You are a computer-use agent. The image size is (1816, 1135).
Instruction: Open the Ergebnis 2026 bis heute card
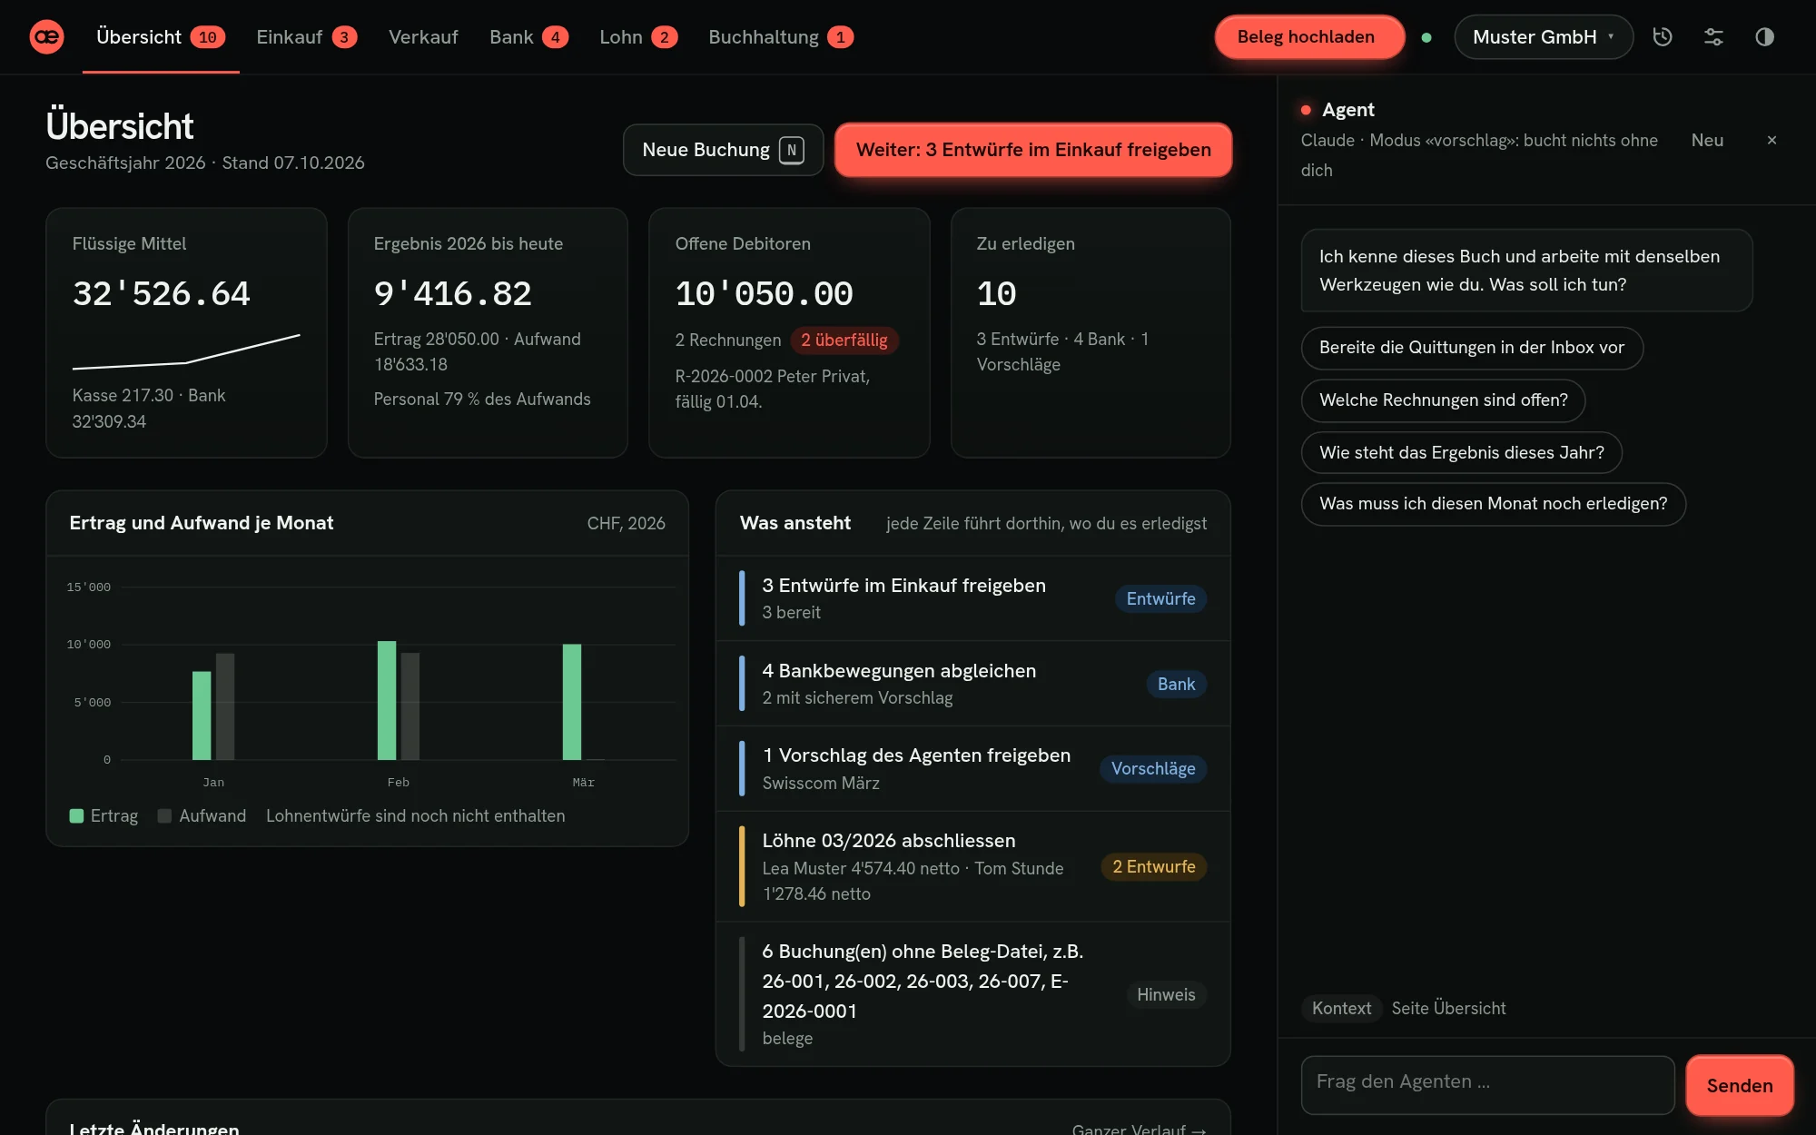(x=488, y=332)
